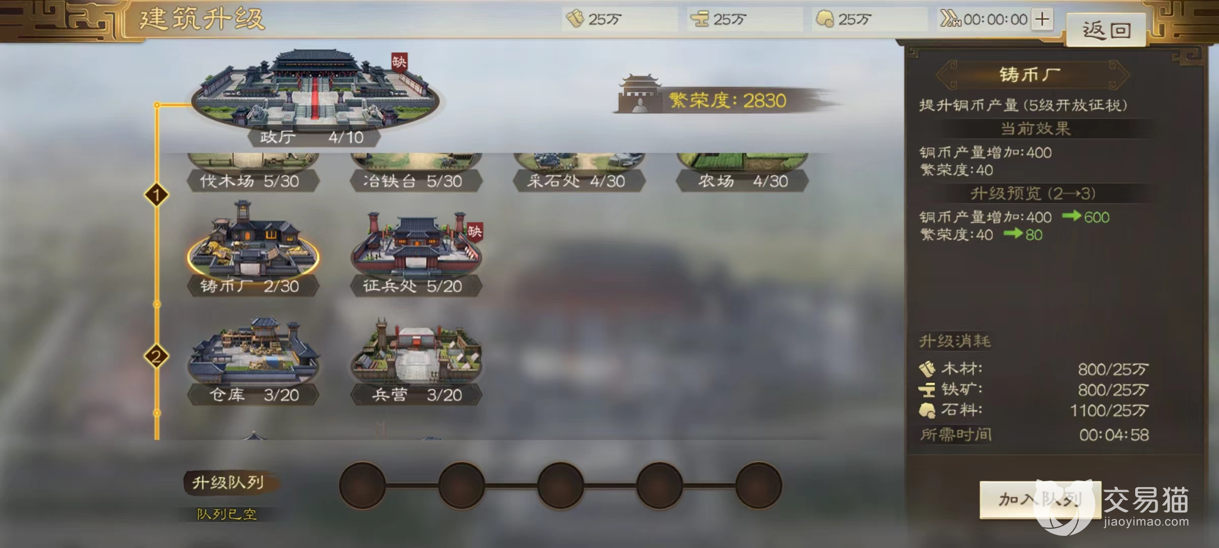Click the first empty upgrade queue slot
The width and height of the screenshot is (1219, 548).
(x=363, y=486)
